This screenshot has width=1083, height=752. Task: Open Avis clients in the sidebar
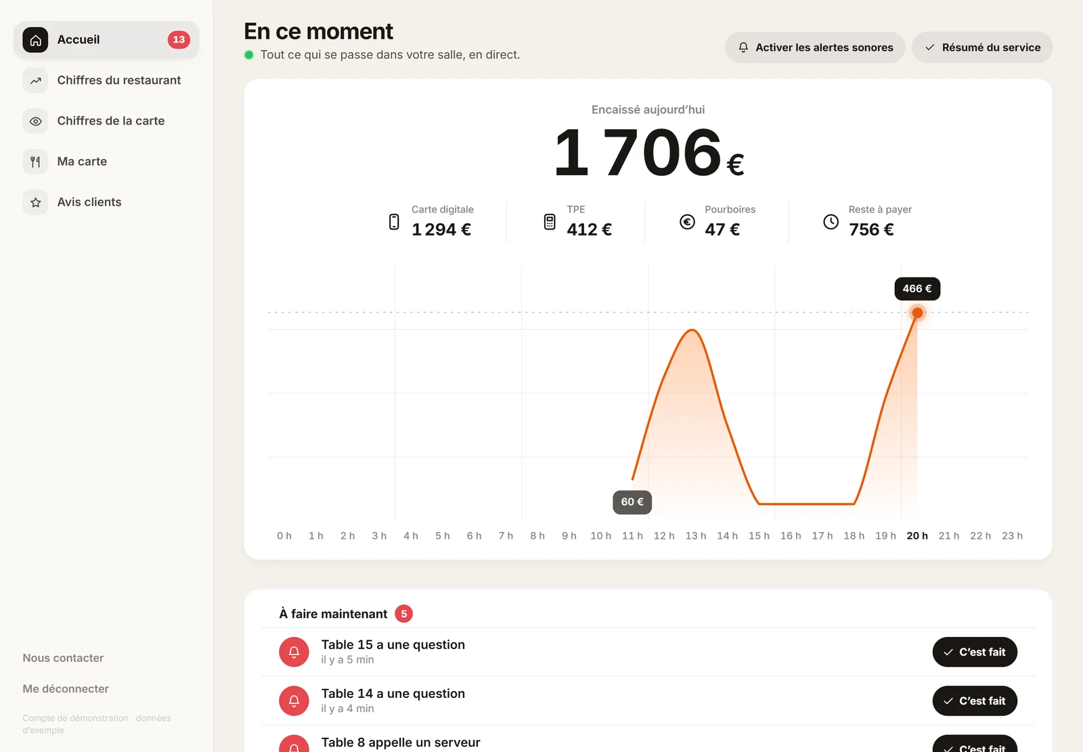coord(106,202)
